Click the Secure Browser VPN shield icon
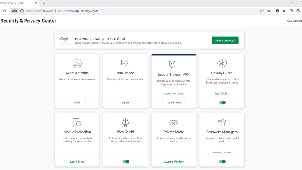The height and width of the screenshot is (170, 302). pyautogui.click(x=172, y=64)
